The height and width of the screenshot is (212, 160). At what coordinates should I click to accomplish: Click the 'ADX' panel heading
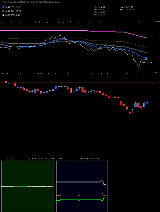pos(61,159)
